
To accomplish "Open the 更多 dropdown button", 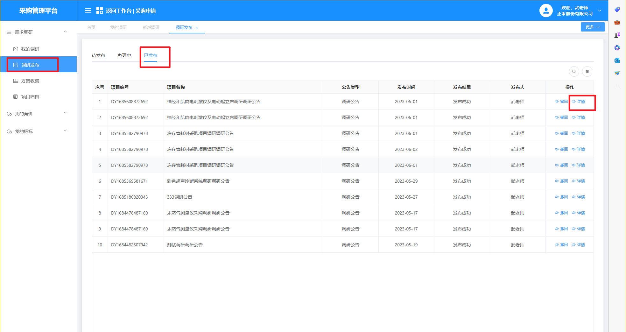I will (592, 27).
